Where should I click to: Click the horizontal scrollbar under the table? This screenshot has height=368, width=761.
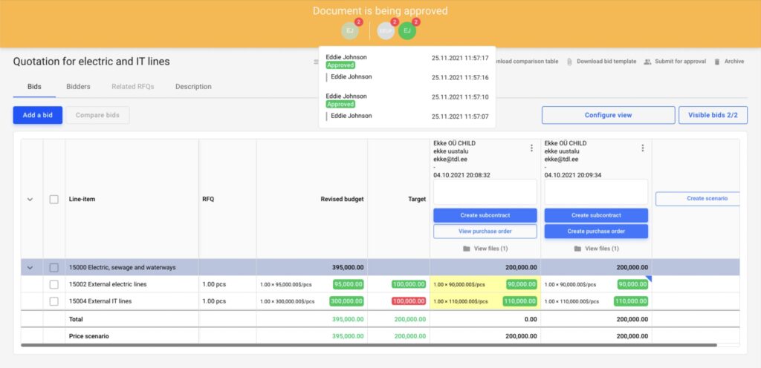(x=369, y=345)
